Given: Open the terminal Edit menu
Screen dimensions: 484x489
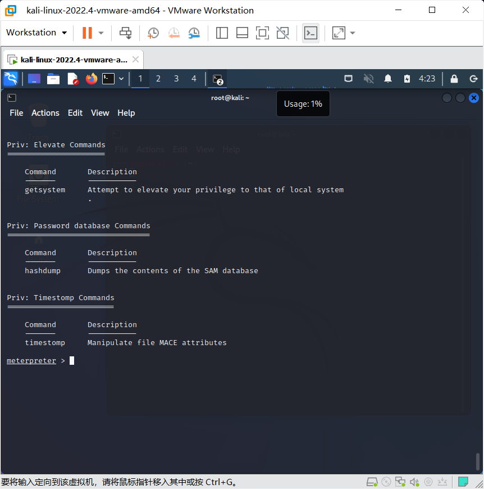Looking at the screenshot, I should coord(75,113).
